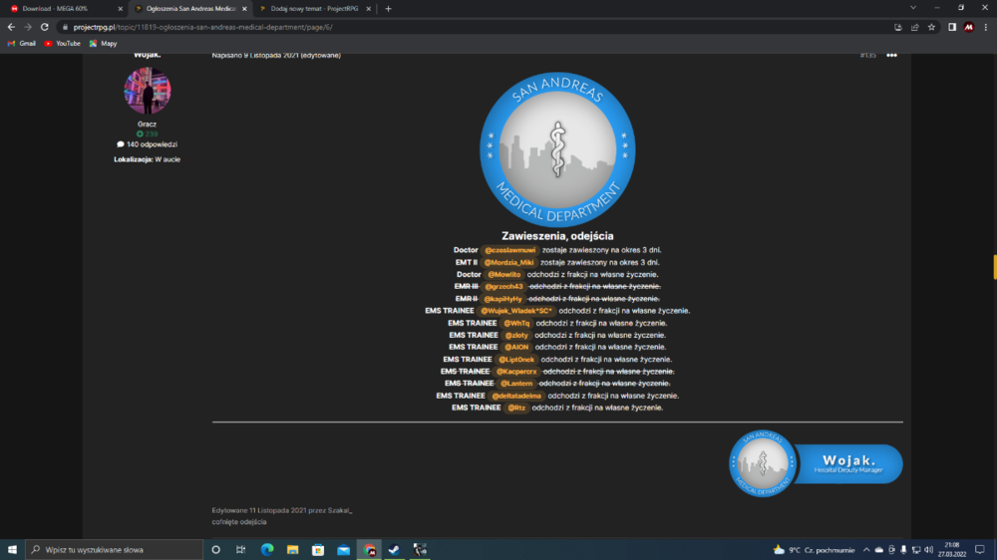Click the San Andreas Medical Department logo image
Screen dimensions: 997x560
pyautogui.click(x=557, y=149)
